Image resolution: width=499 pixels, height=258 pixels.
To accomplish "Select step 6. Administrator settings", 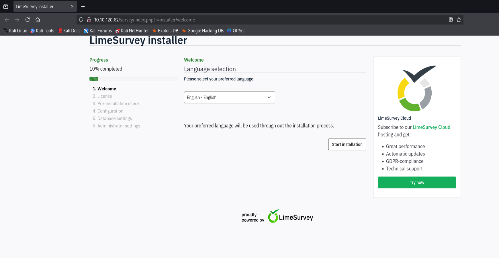I will pyautogui.click(x=116, y=126).
